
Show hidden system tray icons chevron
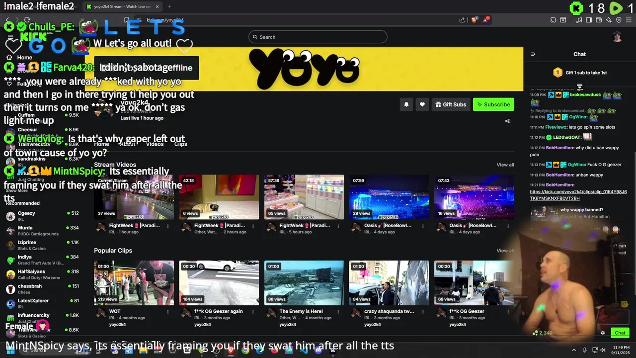574,350
